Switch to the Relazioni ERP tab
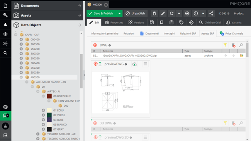251x141 pixels. pos(188,34)
